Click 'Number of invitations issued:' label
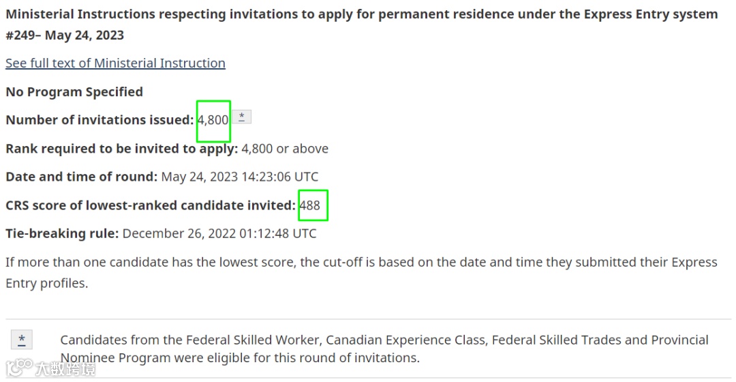736x382 pixels. click(x=99, y=120)
